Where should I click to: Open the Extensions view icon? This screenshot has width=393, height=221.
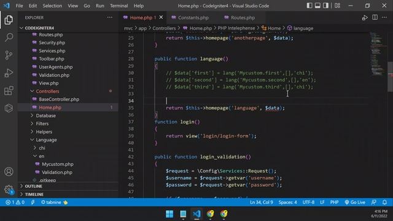click(9, 91)
